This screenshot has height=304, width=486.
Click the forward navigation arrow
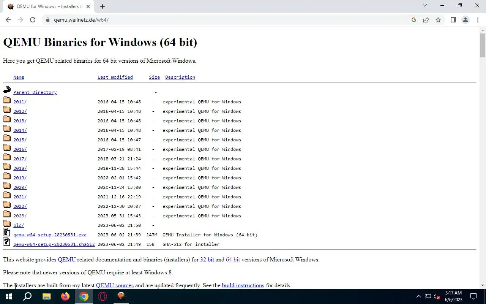coord(21,20)
